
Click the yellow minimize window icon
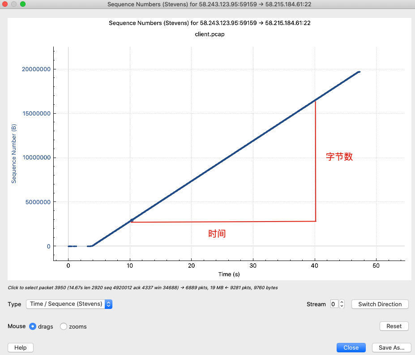pos(14,4)
